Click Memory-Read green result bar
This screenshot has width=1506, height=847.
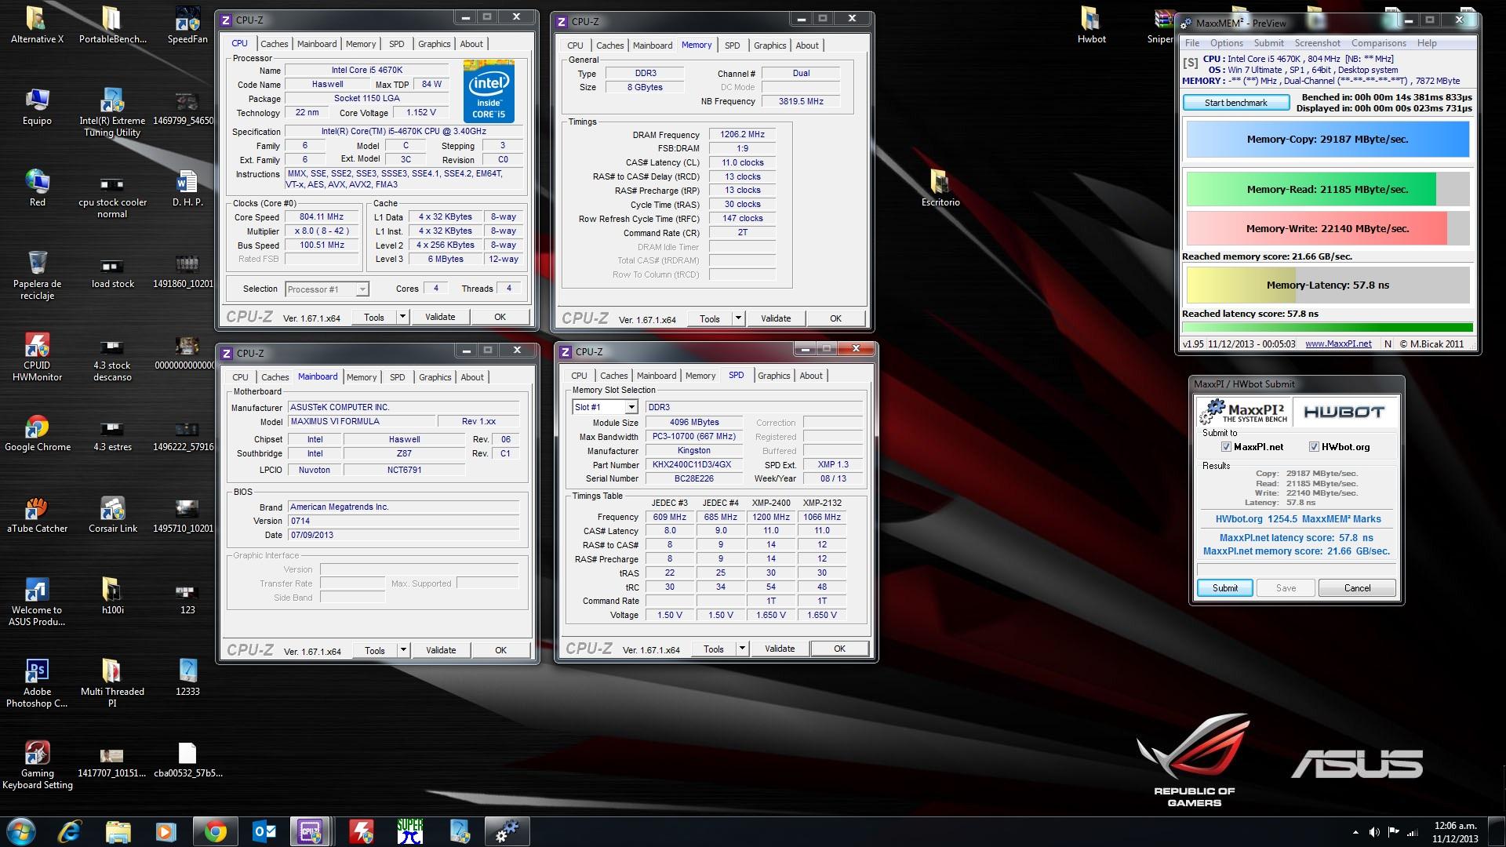click(x=1327, y=190)
